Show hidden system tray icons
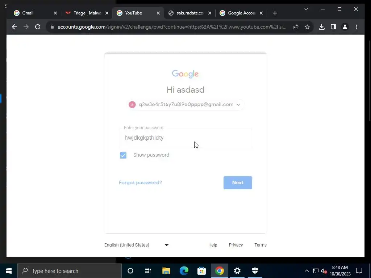Screen dimensions: 371x278 click(x=307, y=271)
